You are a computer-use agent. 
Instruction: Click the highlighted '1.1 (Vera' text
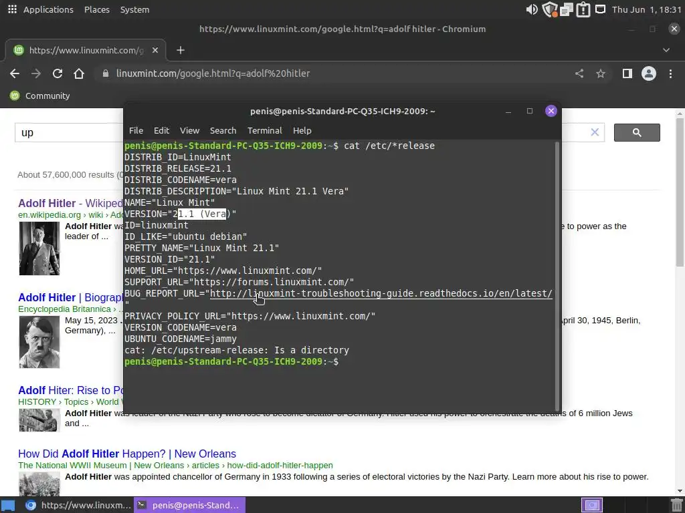[202, 214]
